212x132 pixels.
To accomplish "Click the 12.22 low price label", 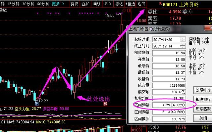I will 43,101.
